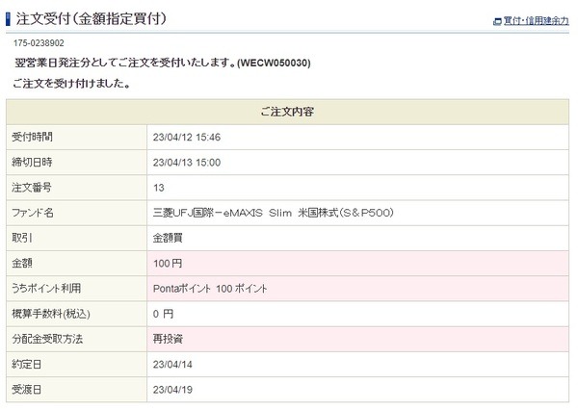Select the 受渡日 value 23/04/19
The image size is (578, 409).
point(174,389)
